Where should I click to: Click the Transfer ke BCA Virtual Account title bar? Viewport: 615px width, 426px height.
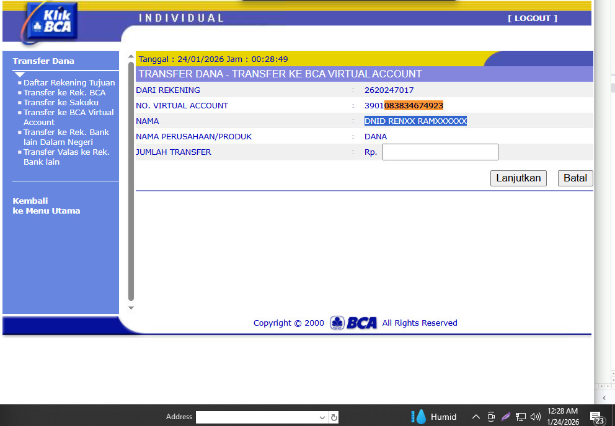point(364,74)
